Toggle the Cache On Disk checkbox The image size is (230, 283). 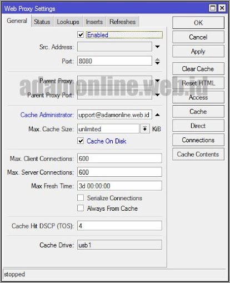(81, 141)
